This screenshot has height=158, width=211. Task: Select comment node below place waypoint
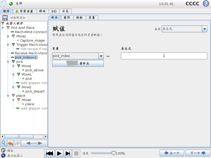pos(34,108)
